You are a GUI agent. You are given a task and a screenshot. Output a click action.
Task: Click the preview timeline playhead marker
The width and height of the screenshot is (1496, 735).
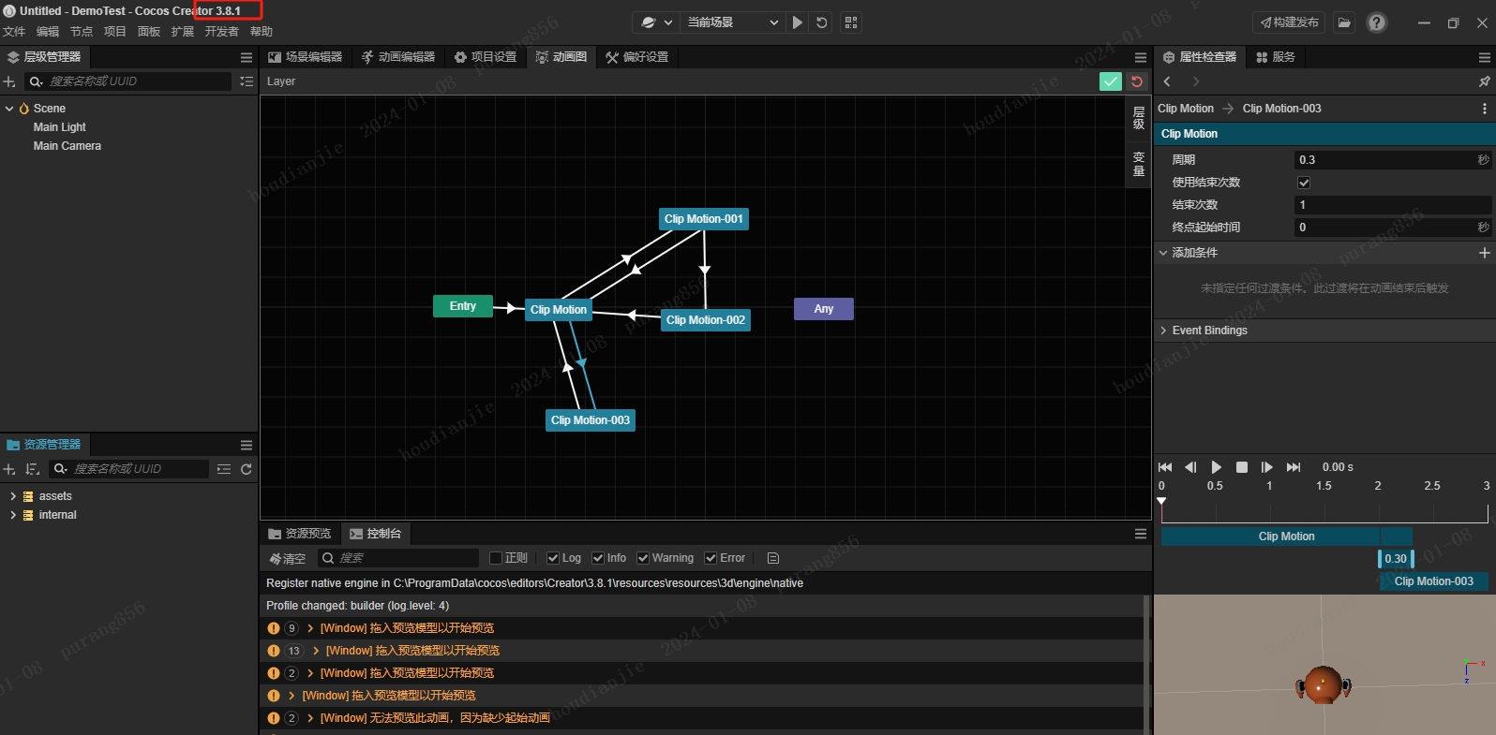1161,502
